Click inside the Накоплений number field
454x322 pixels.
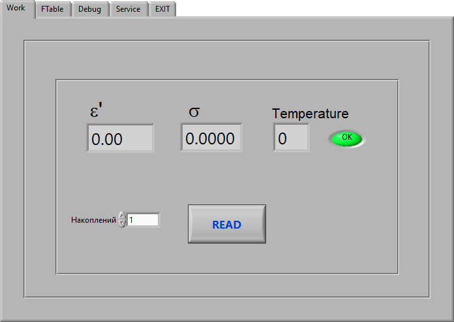[x=143, y=220]
